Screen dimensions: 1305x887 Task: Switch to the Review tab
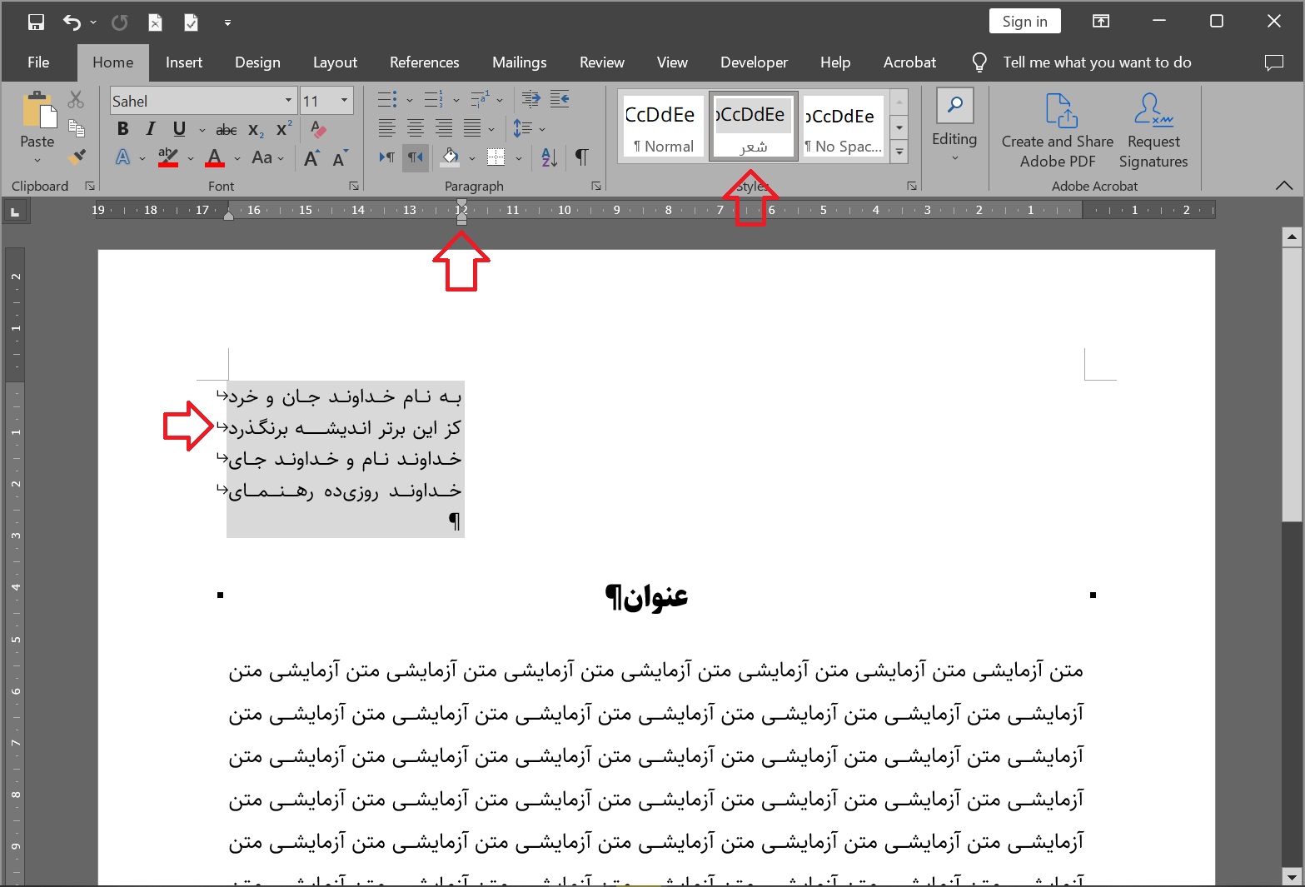point(602,62)
